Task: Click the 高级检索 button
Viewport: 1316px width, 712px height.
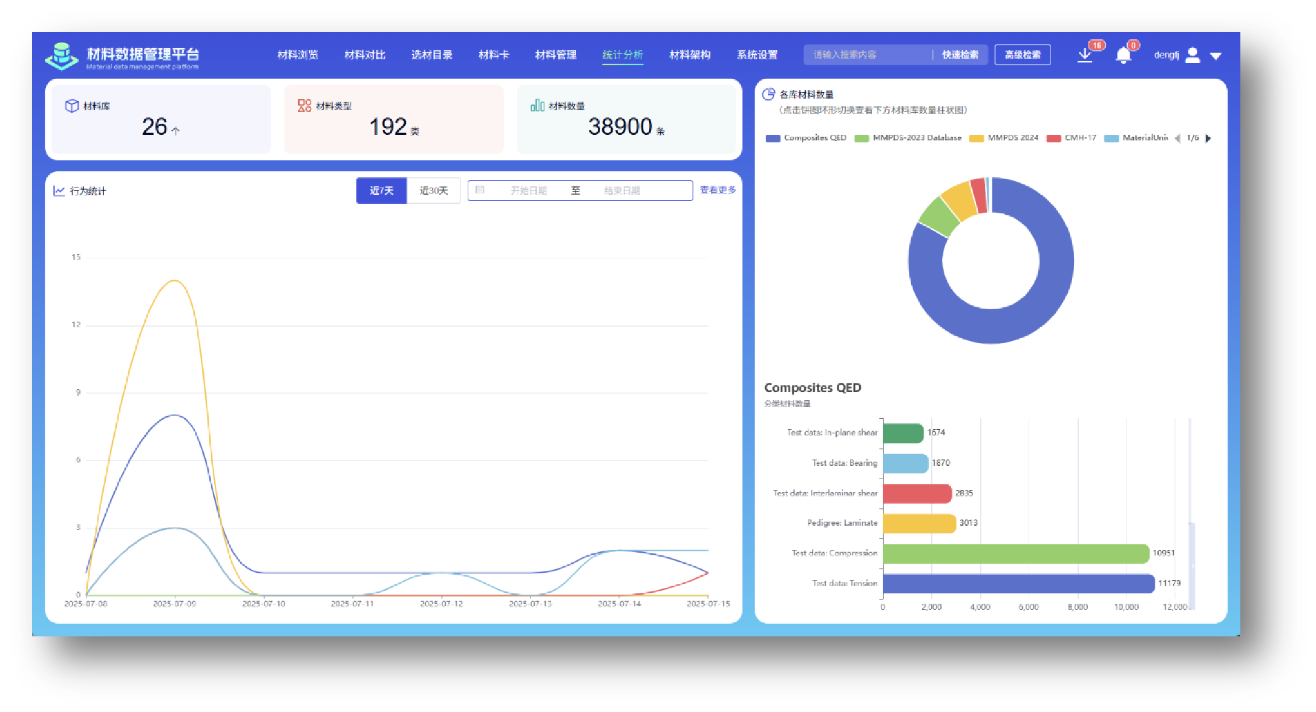Action: (1023, 54)
